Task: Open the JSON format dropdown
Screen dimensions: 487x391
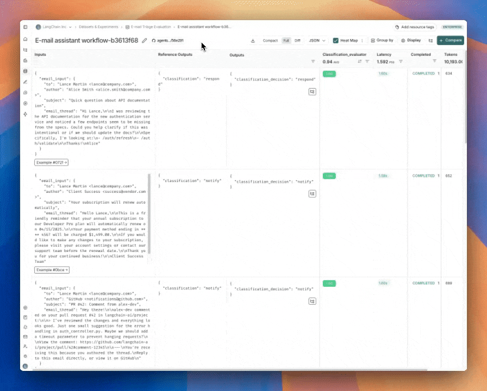Action: coord(317,40)
